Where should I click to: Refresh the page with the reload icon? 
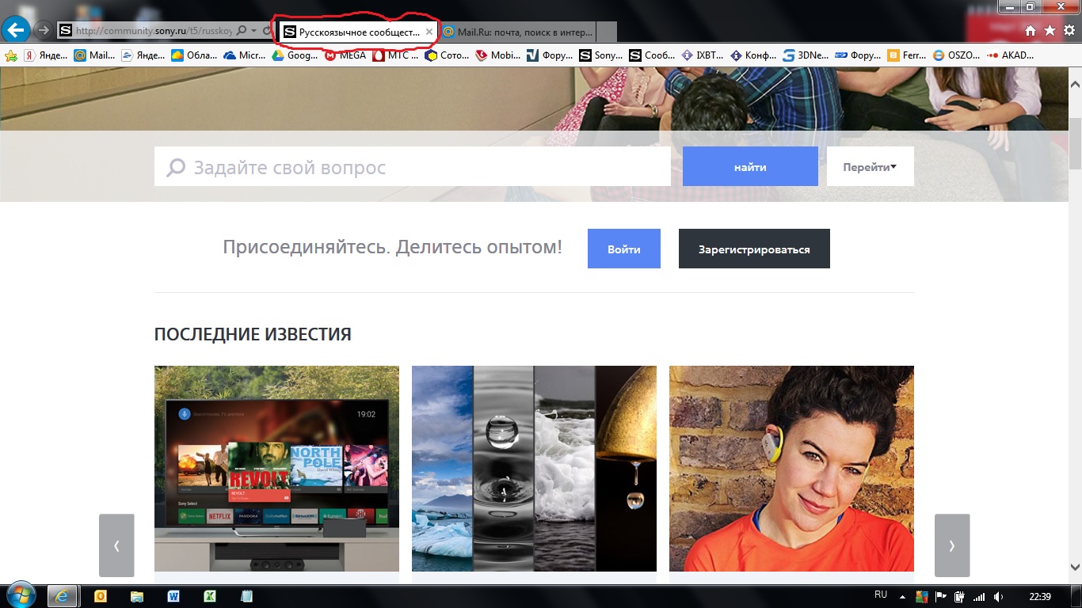point(267,31)
